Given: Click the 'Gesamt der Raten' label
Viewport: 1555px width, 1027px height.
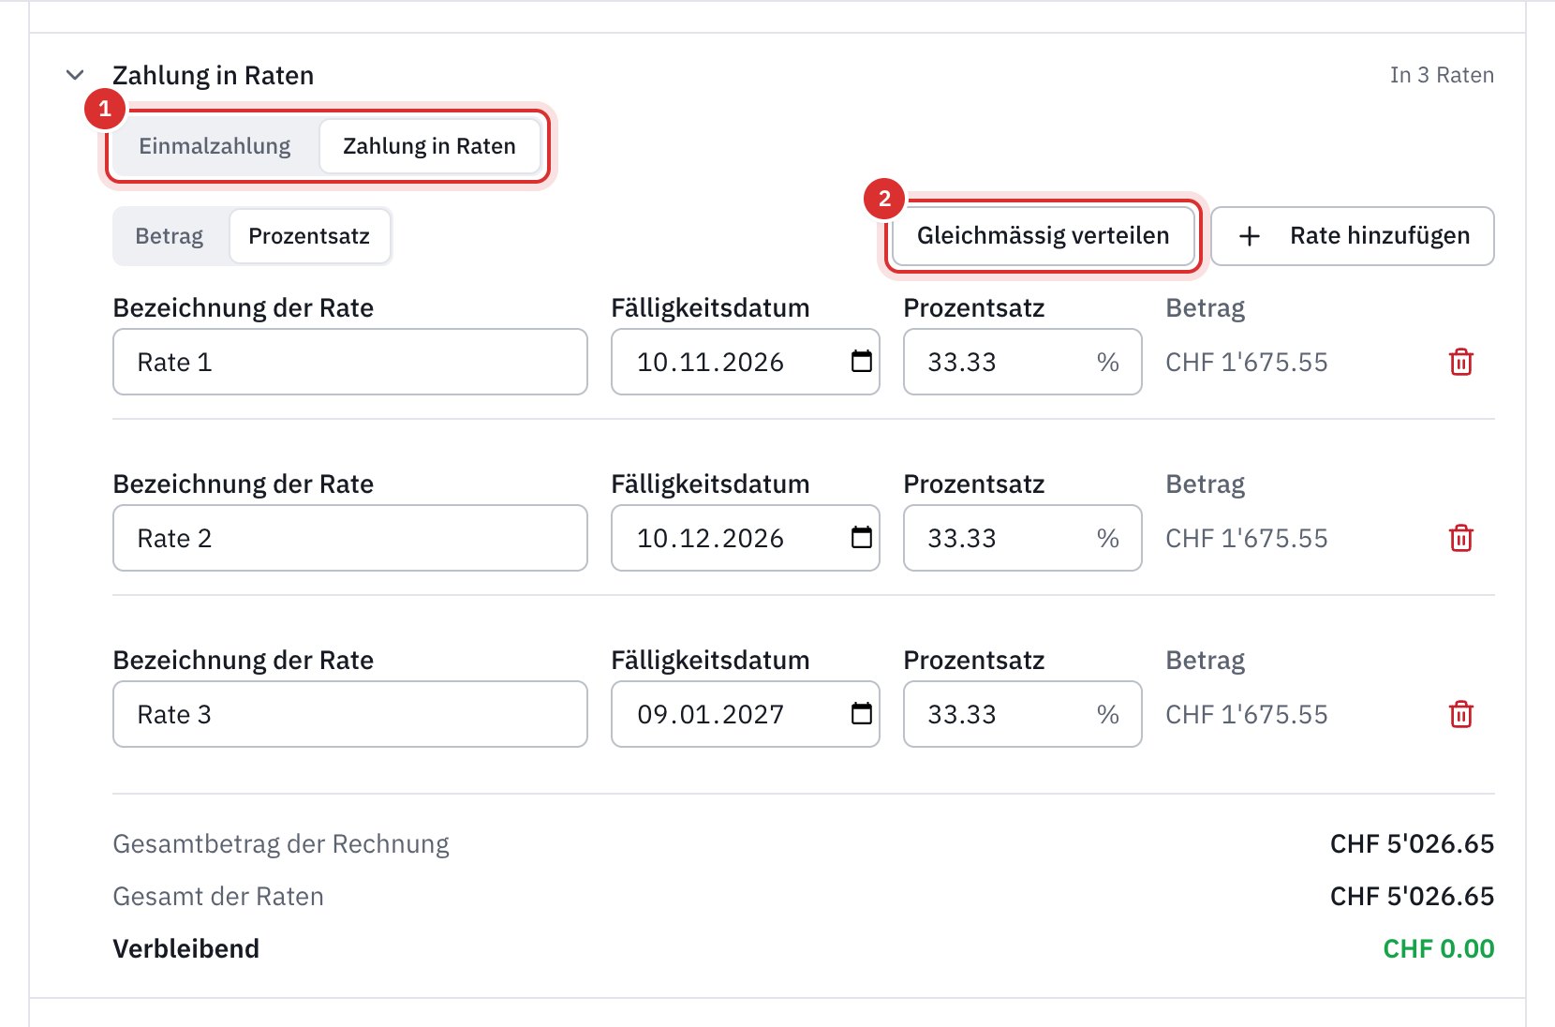Looking at the screenshot, I should pos(218,897).
